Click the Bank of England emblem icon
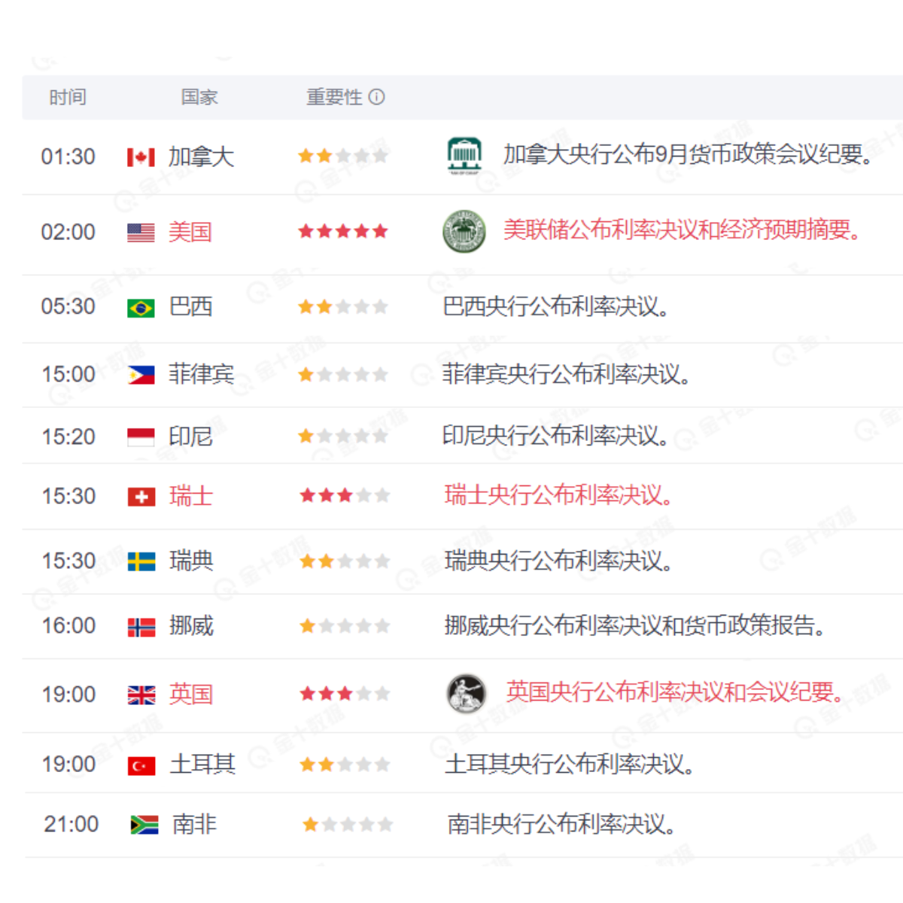Image resolution: width=903 pixels, height=903 pixels. tap(466, 693)
